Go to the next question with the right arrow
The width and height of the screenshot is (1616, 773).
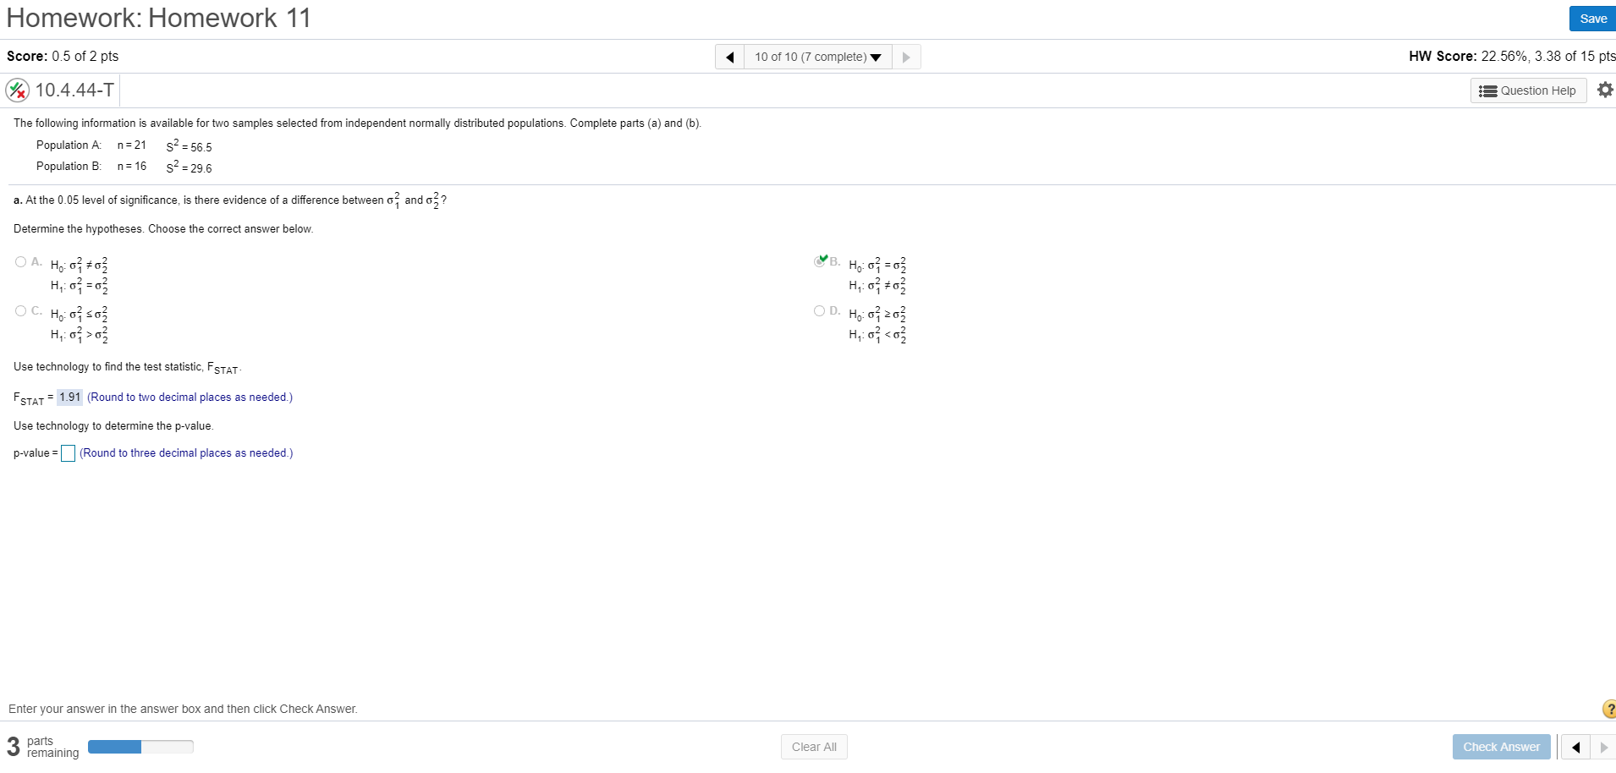(905, 57)
